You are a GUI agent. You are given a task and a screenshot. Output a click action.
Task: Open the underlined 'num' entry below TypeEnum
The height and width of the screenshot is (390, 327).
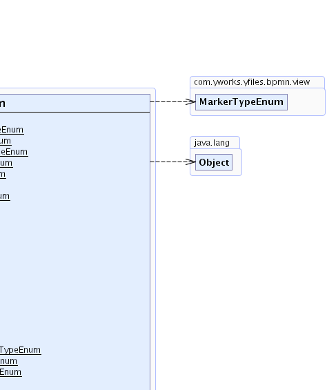tap(9, 361)
